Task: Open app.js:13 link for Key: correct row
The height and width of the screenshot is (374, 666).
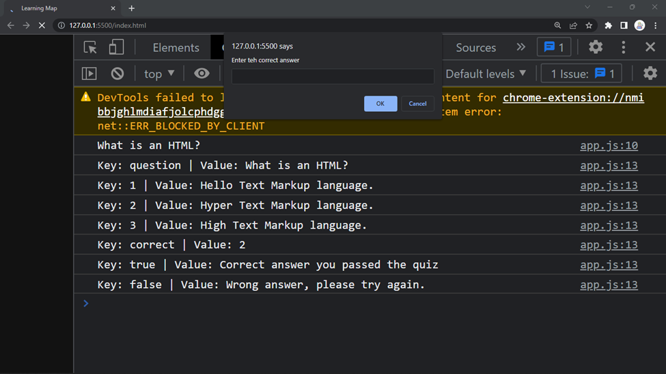Action: (x=609, y=245)
